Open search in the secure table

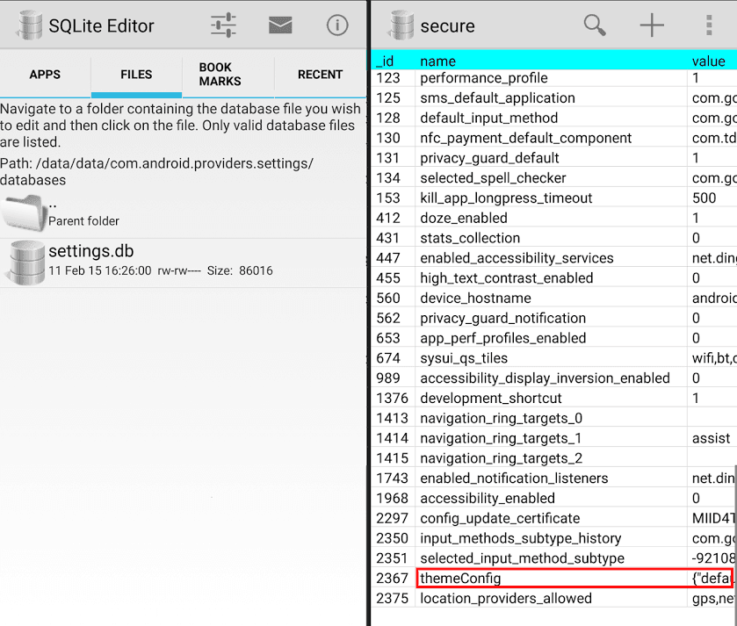pos(595,25)
